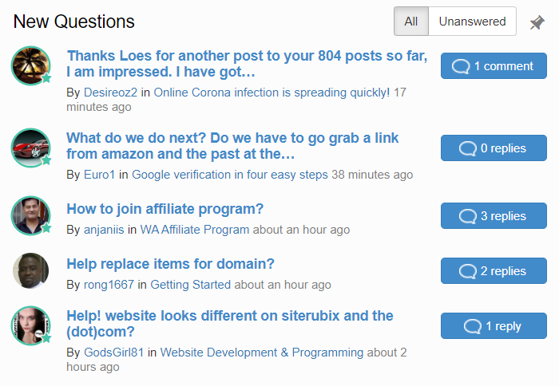Open the 1 reply button
Screen dimensions: 559x386
[x=494, y=326]
